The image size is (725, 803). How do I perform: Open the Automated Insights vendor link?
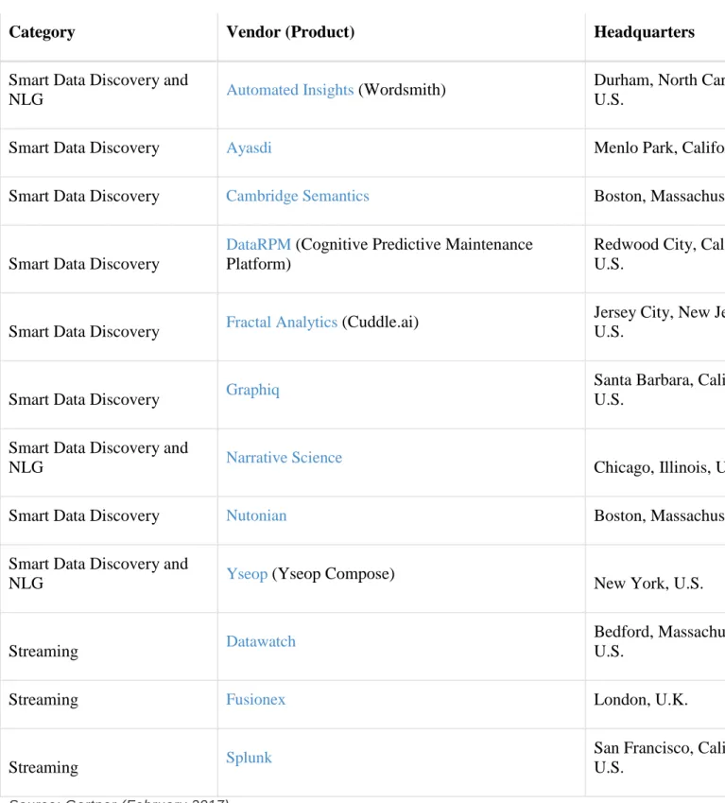289,90
